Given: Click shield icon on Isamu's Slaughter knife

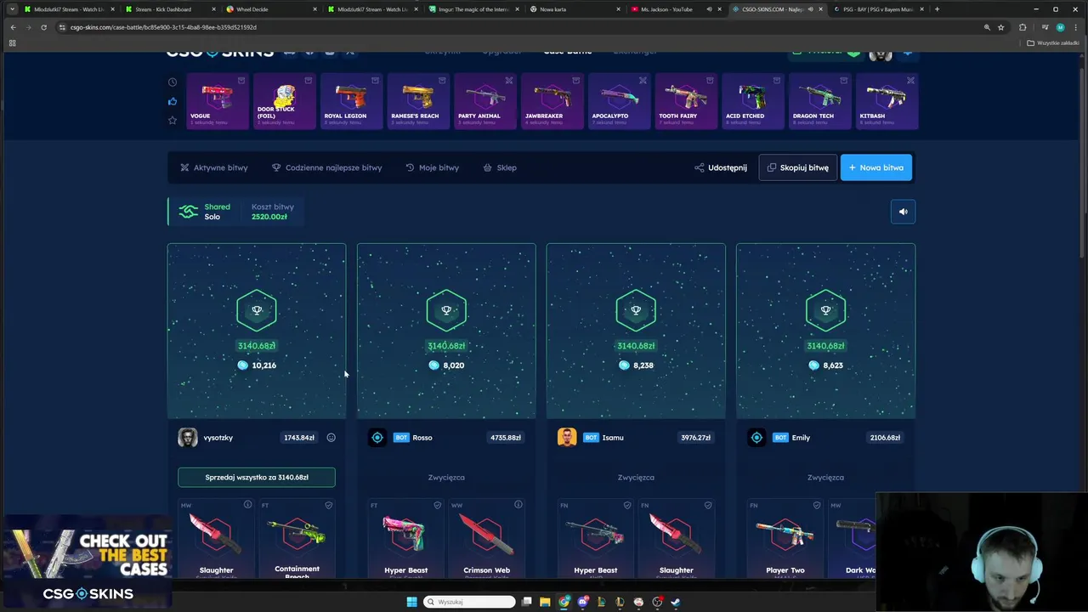Looking at the screenshot, I should (708, 505).
